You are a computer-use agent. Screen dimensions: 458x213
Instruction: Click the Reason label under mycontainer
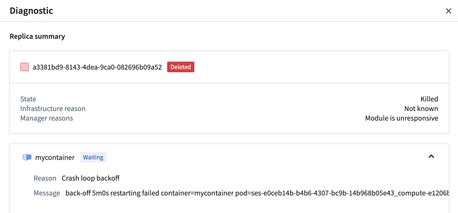point(45,178)
